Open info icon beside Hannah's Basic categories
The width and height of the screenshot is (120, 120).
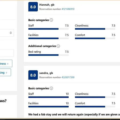tap(51, 20)
